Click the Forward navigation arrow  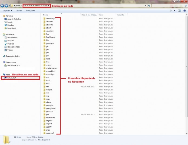pyautogui.click(x=6, y=6)
